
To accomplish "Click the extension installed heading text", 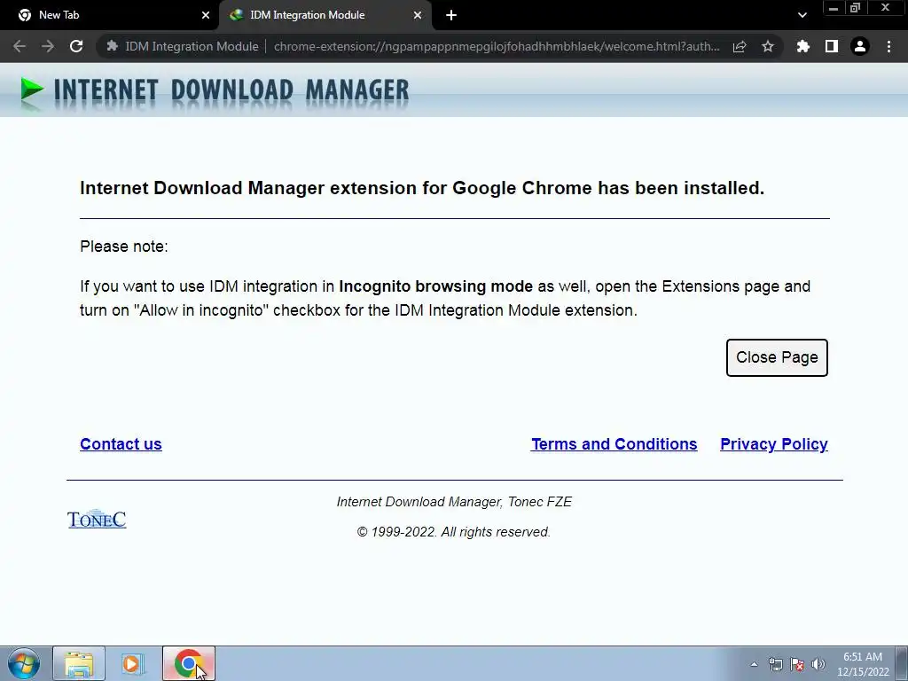I will click(x=422, y=188).
